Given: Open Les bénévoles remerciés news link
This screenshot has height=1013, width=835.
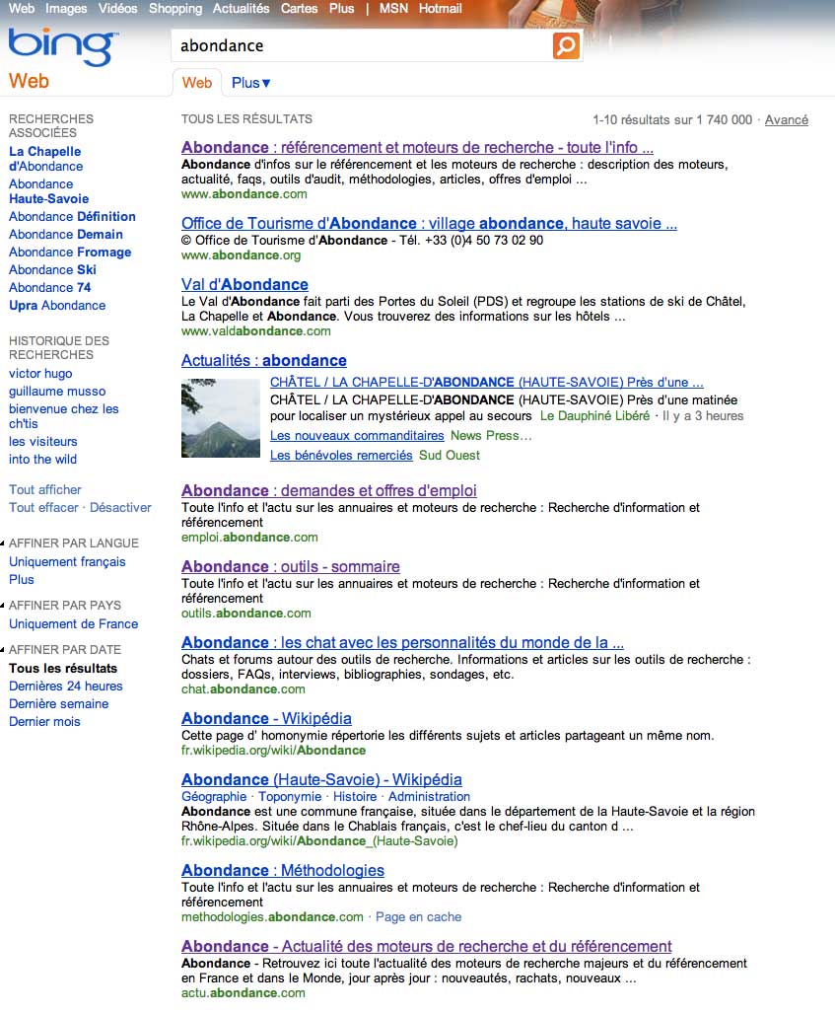Looking at the screenshot, I should (341, 455).
